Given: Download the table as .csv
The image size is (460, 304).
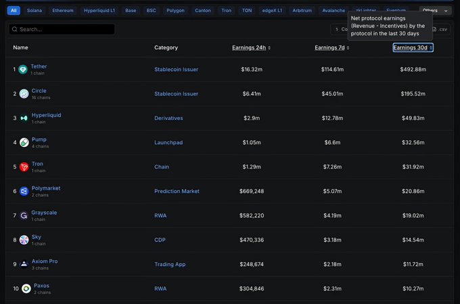Looking at the screenshot, I should pos(440,29).
